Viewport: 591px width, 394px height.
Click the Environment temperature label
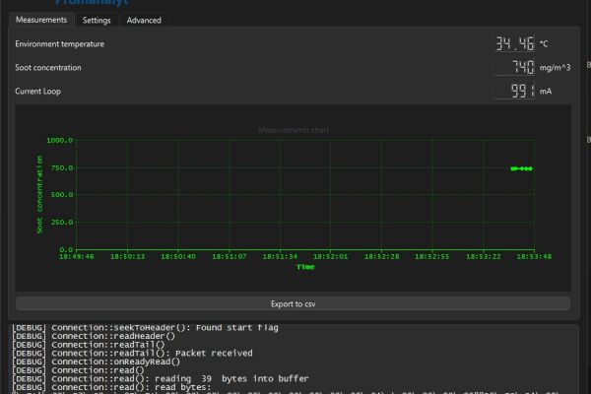coord(59,44)
